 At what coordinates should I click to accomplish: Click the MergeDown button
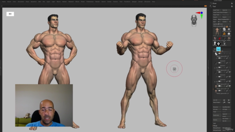(217, 128)
